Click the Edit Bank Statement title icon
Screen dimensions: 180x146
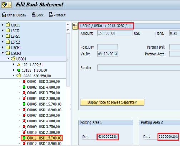(6, 5)
